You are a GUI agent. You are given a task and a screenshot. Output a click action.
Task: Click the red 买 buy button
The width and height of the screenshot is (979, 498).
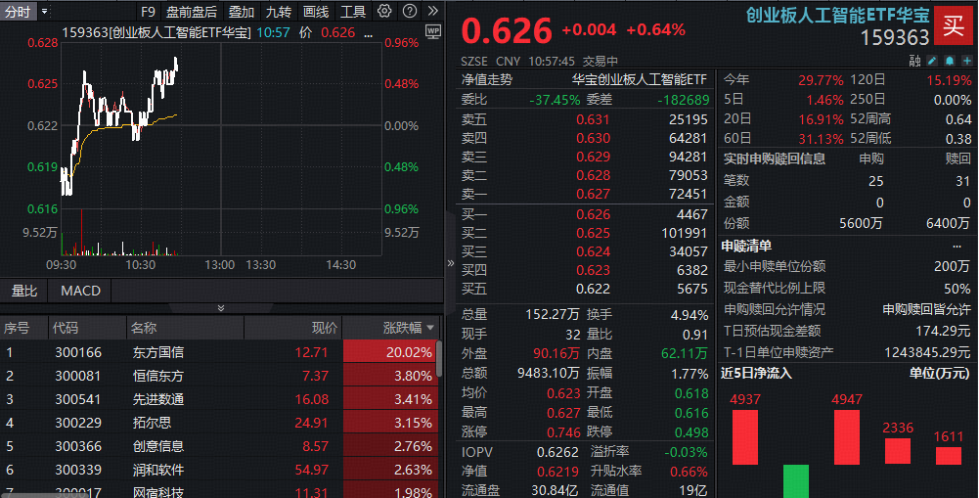click(x=954, y=25)
